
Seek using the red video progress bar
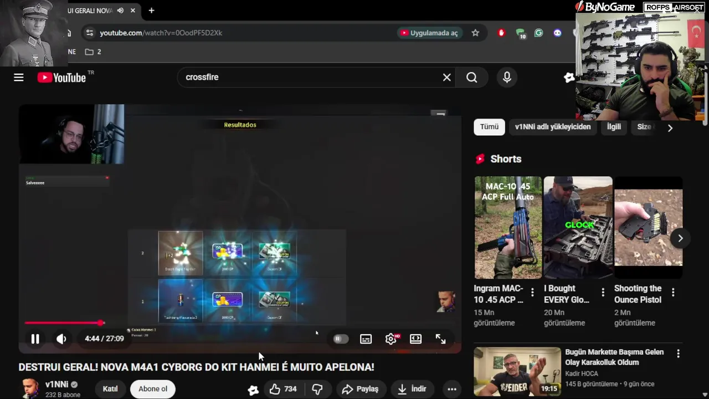click(x=240, y=323)
